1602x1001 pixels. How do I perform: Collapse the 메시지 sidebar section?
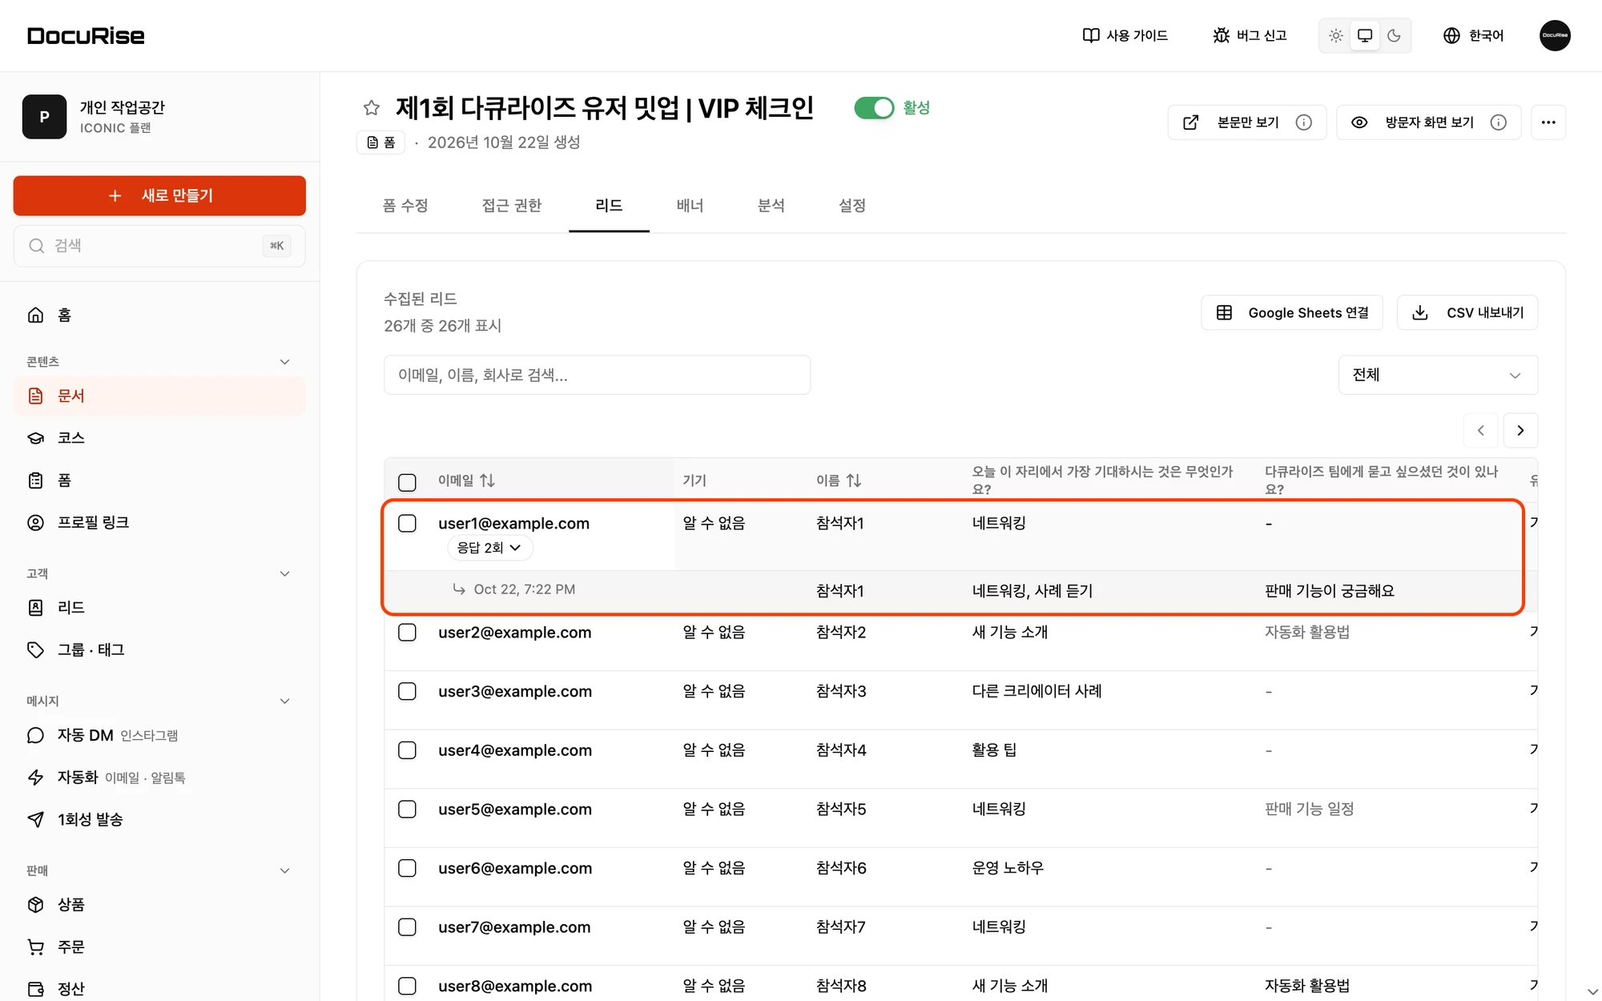point(284,701)
